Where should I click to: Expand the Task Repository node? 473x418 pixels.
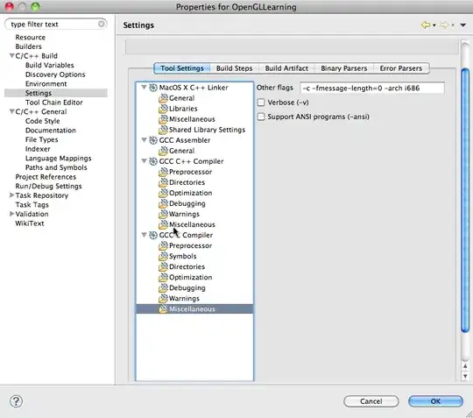(x=11, y=195)
